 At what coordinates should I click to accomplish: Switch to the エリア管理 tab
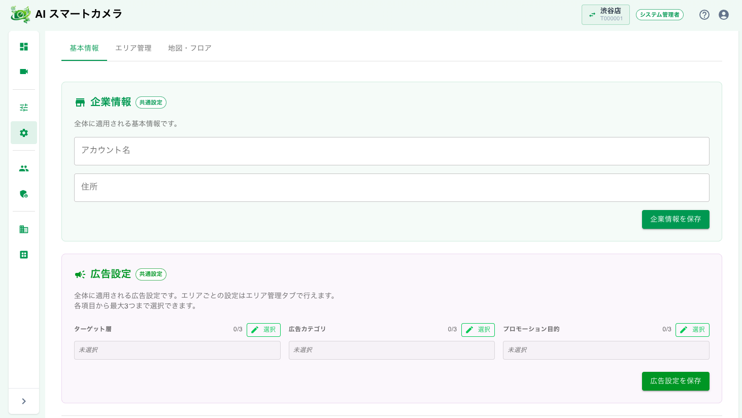(133, 48)
